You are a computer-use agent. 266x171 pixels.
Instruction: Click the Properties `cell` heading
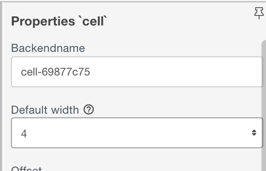pyautogui.click(x=59, y=21)
